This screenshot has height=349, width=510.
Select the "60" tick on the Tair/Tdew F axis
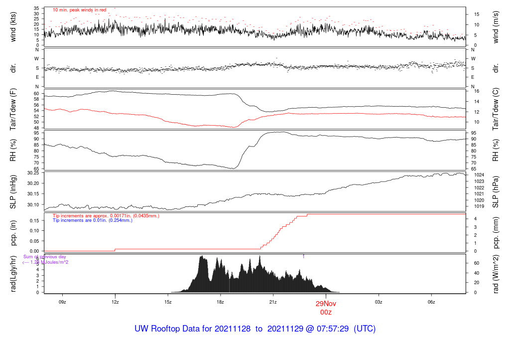(x=36, y=93)
